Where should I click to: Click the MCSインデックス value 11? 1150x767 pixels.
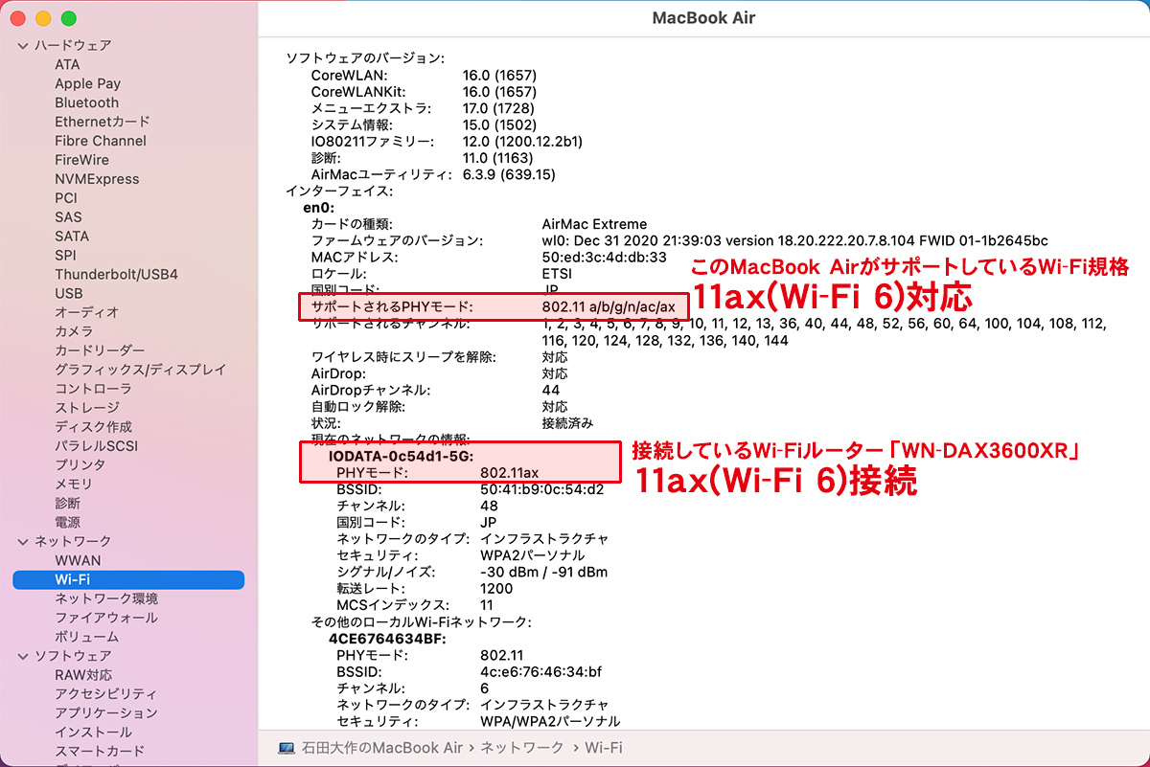point(487,605)
